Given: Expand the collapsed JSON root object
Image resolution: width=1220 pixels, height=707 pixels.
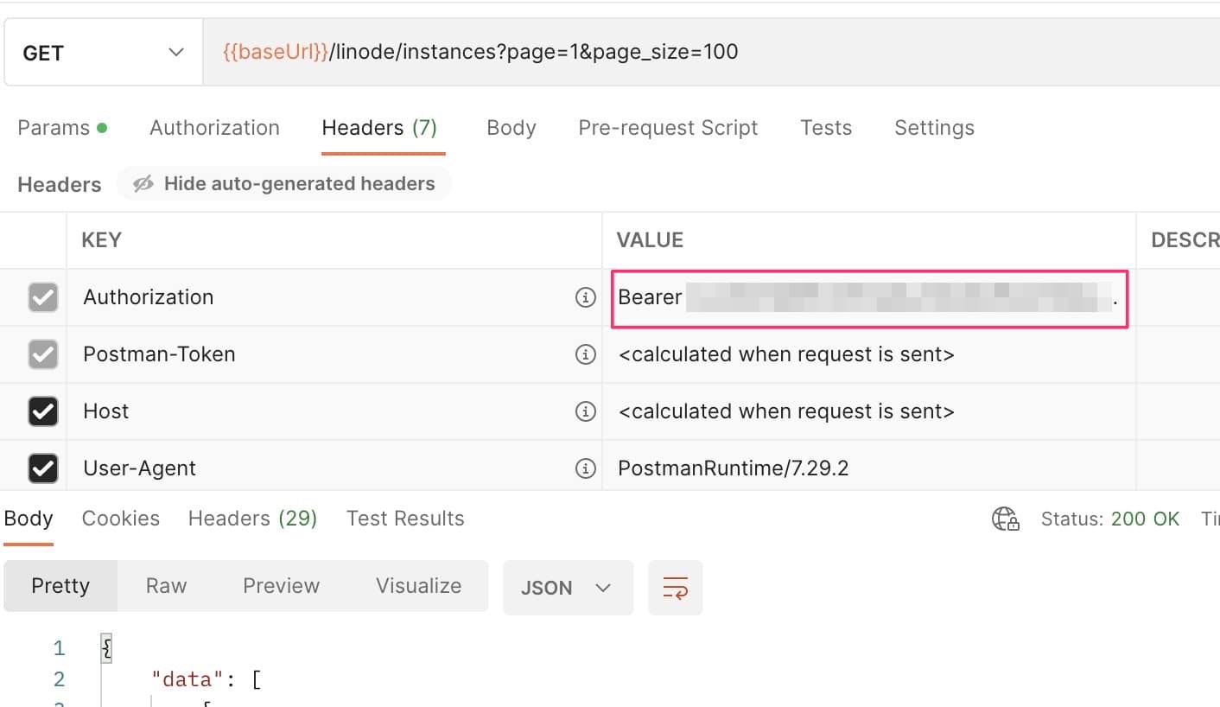Looking at the screenshot, I should [x=105, y=647].
